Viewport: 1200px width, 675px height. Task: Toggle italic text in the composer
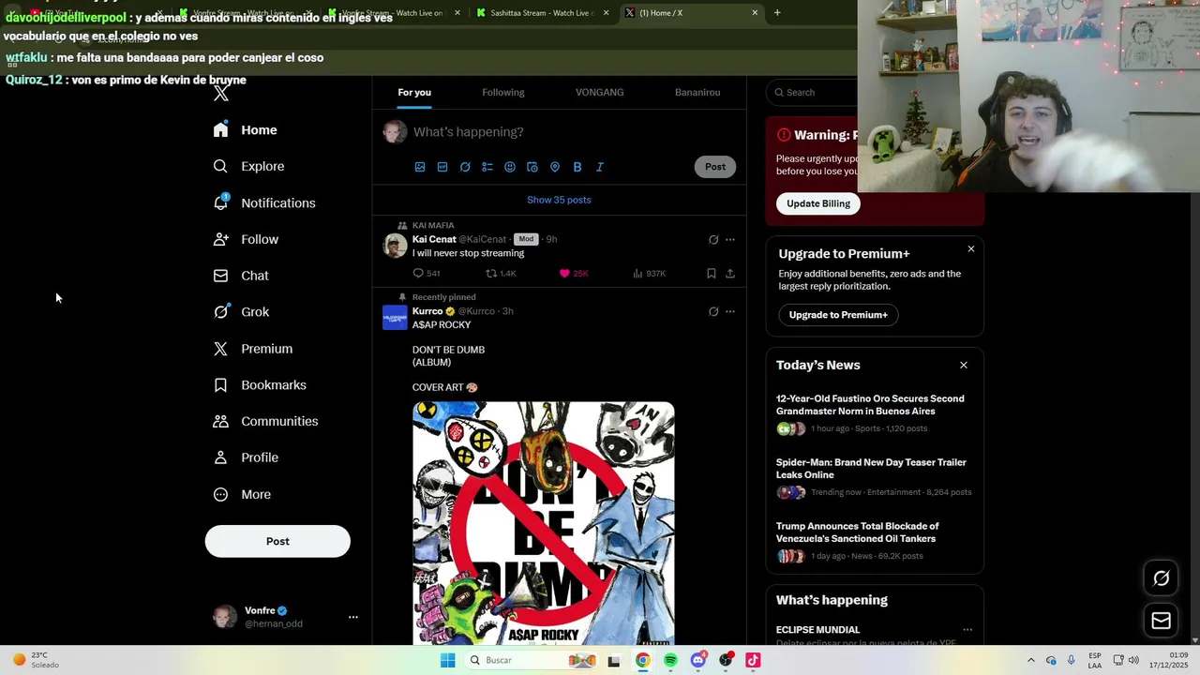[600, 167]
